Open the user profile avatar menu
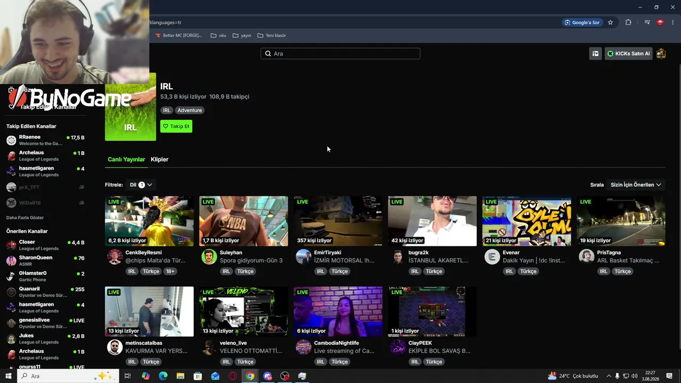This screenshot has width=681, height=383. [x=661, y=54]
